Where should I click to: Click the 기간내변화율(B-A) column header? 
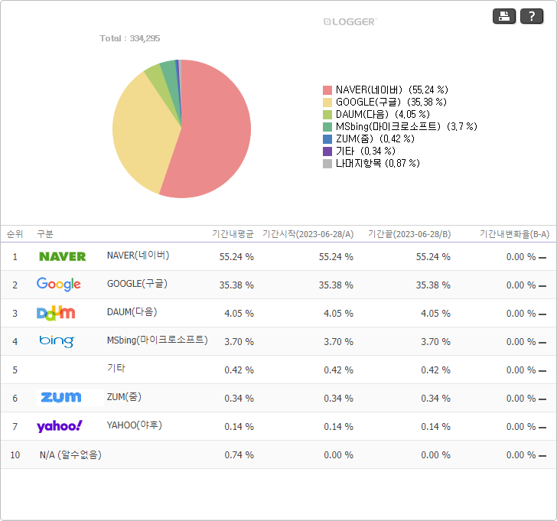514,234
